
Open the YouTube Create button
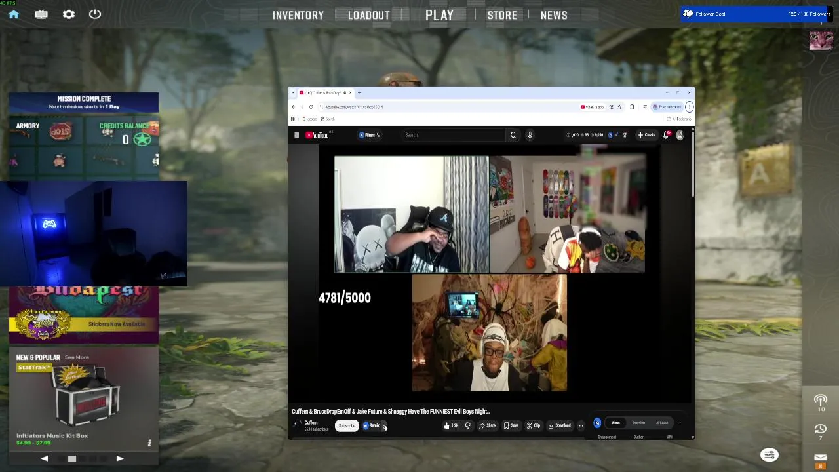647,135
